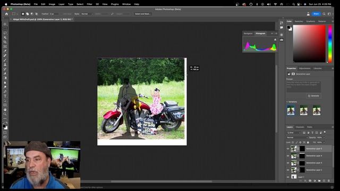
Task: Toggle lock all padlock in Layers panel
Action: tap(308, 142)
